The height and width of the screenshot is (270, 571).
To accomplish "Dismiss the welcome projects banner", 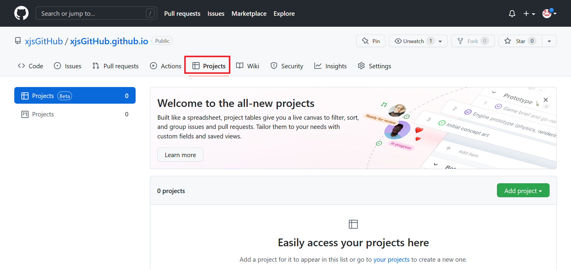I will coord(546,100).
